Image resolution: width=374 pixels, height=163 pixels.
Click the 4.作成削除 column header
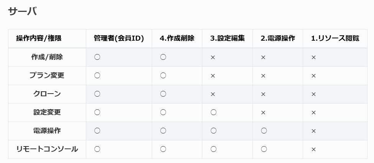tap(177, 38)
